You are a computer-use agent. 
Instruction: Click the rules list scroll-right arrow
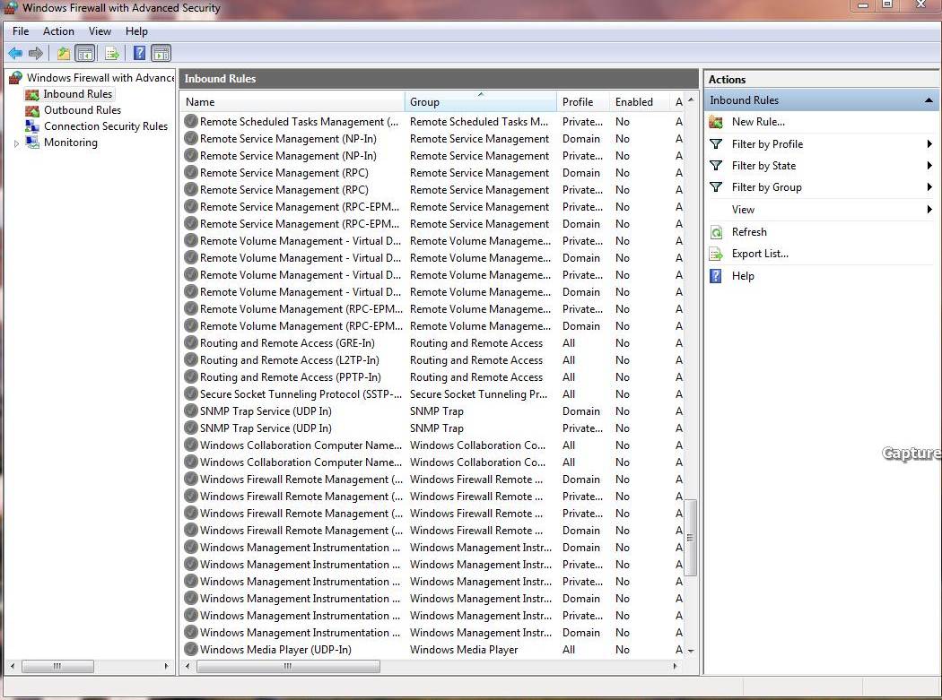coord(675,666)
